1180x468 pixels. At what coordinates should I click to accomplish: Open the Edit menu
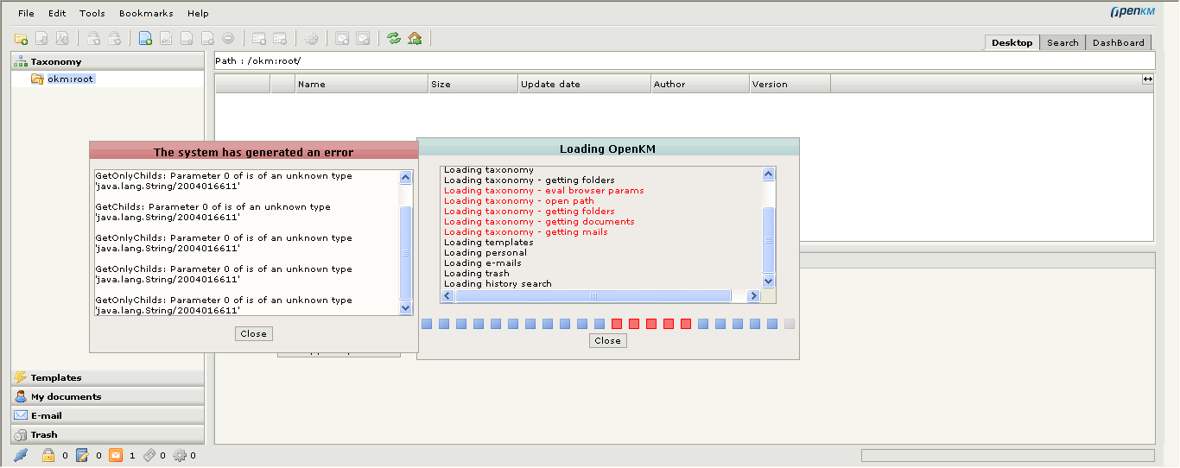tap(57, 14)
